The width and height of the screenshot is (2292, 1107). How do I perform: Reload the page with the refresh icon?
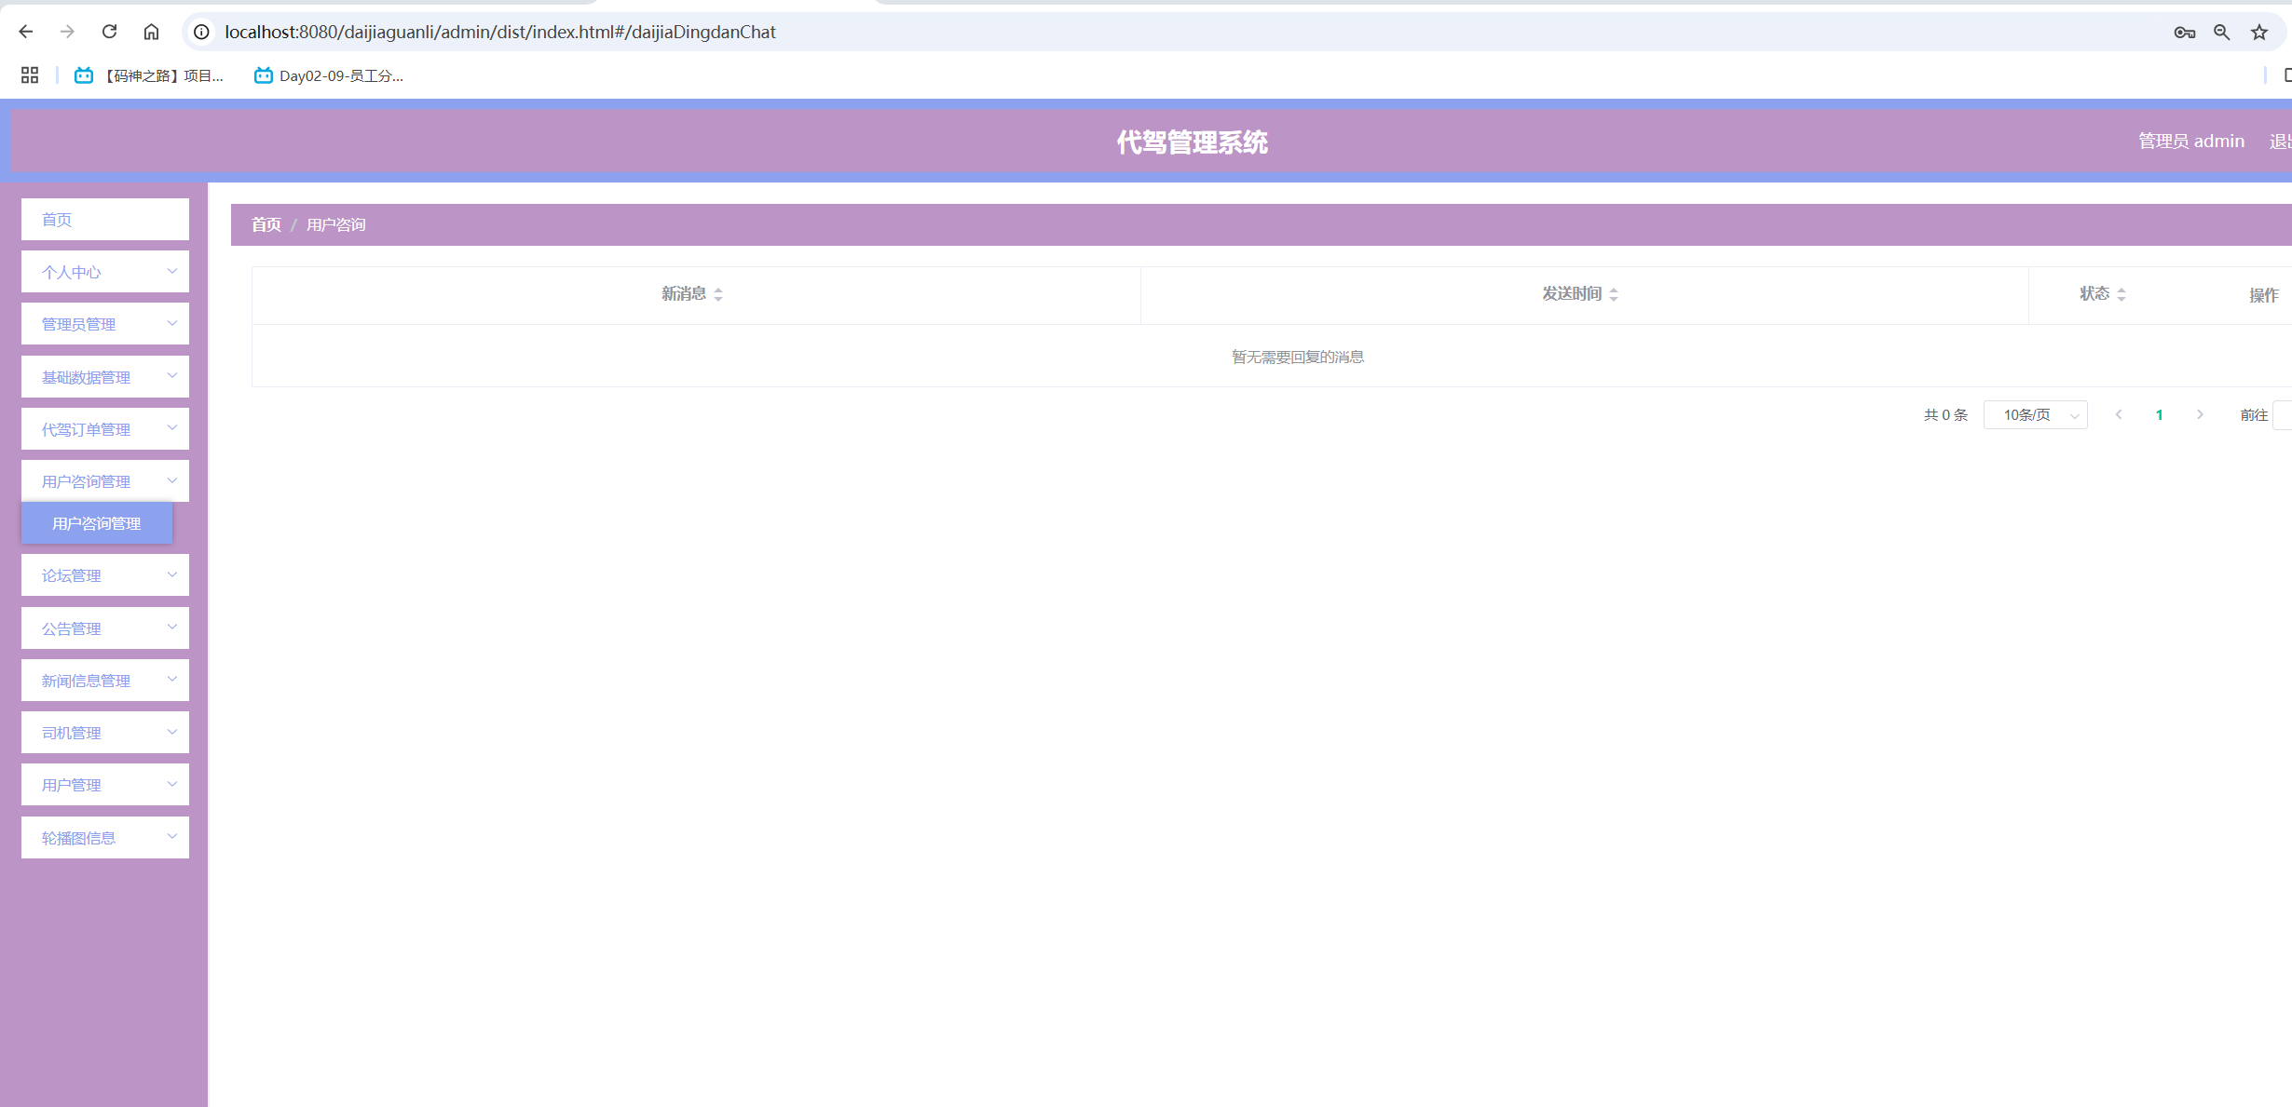click(109, 32)
